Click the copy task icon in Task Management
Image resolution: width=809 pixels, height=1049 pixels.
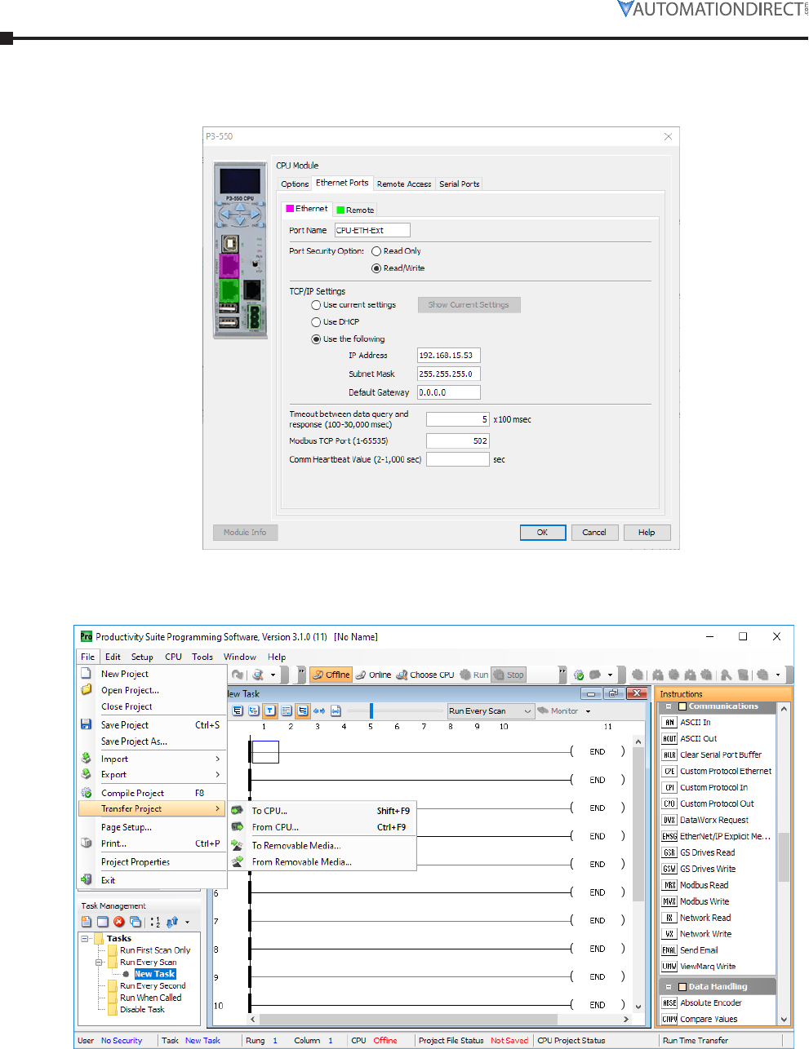(x=136, y=922)
